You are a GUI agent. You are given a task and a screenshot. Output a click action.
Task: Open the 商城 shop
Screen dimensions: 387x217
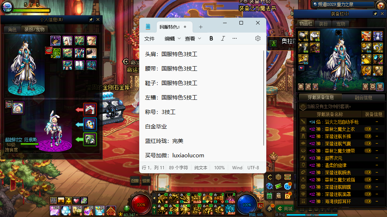click(x=285, y=209)
